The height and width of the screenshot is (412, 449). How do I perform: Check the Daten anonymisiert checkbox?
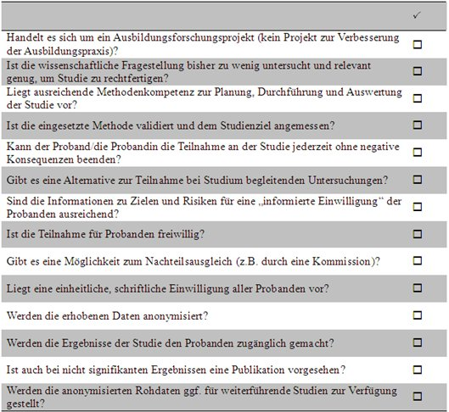418,315
